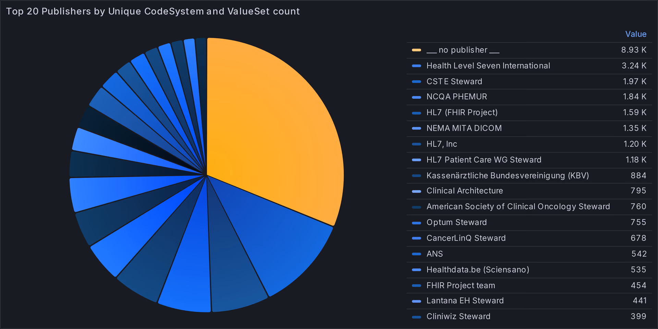Click the Clinical Architecture series color swatch
This screenshot has width=658, height=329.
[x=416, y=191]
